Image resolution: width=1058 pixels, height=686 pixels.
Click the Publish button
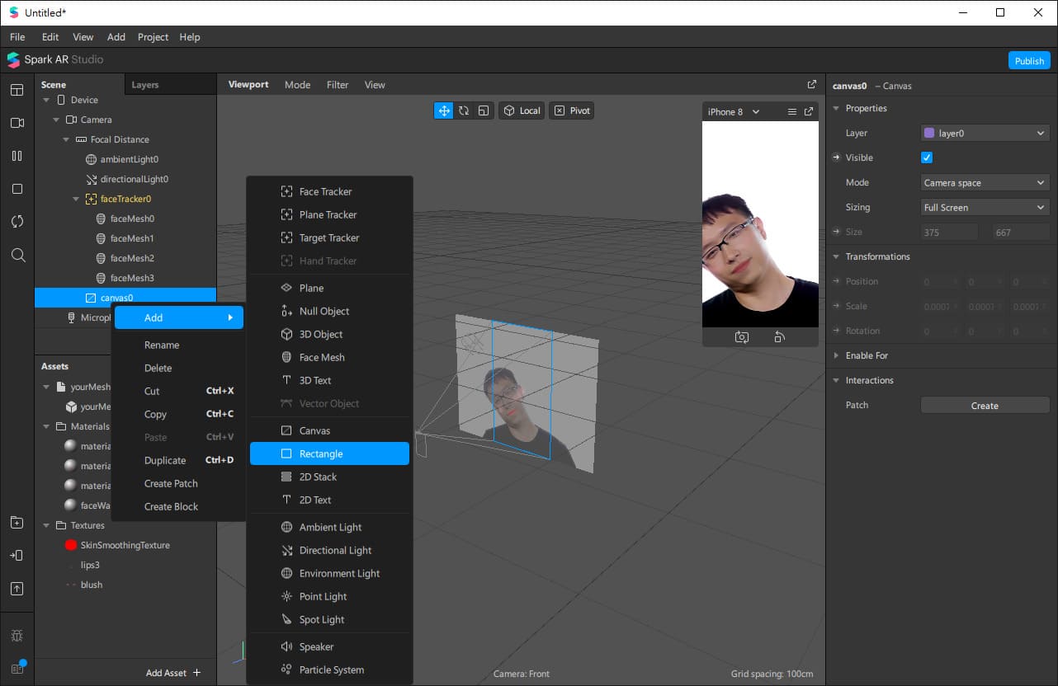pos(1029,61)
